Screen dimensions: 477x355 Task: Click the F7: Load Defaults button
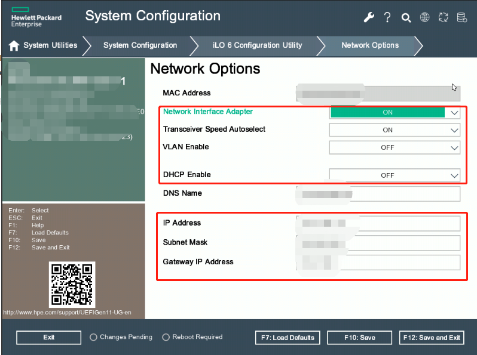coord(288,338)
